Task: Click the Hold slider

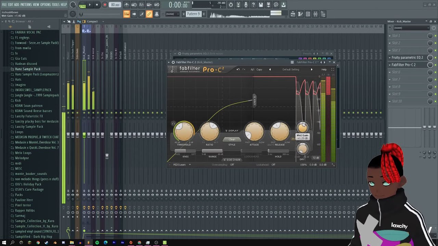Action: tap(279, 151)
